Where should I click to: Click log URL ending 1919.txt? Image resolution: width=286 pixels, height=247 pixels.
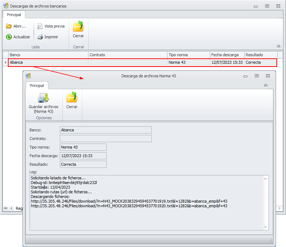click(x=129, y=201)
